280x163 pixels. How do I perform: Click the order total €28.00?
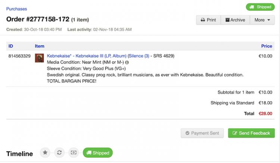265,112
